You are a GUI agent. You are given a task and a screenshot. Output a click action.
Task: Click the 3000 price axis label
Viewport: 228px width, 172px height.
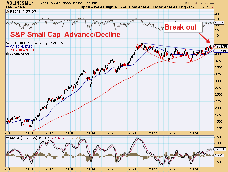(x=219, y=81)
